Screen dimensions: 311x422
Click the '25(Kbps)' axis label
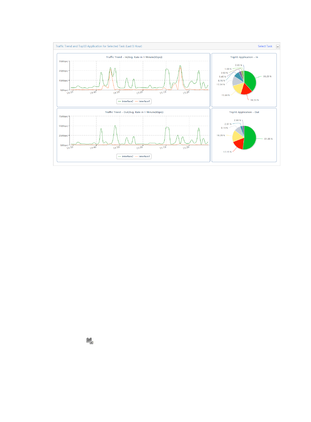click(63, 135)
